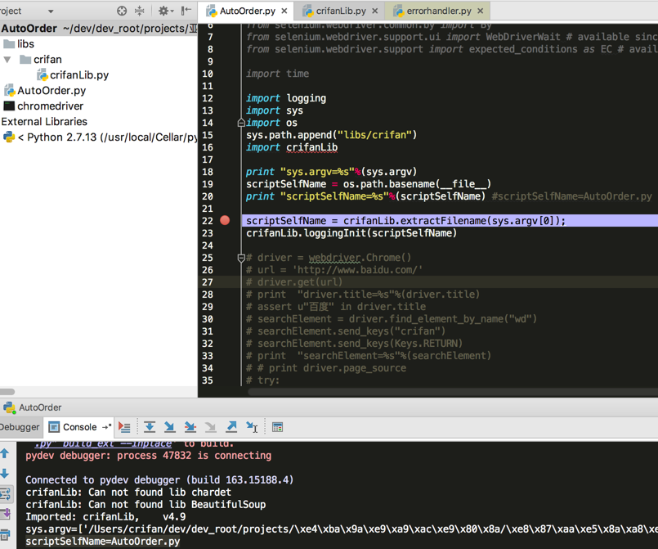Image resolution: width=658 pixels, height=549 pixels.
Task: Toggle soft-wrap in console
Action: (x=6, y=493)
